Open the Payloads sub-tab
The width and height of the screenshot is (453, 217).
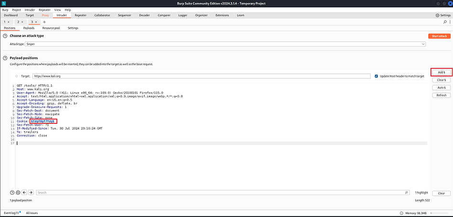29,28
